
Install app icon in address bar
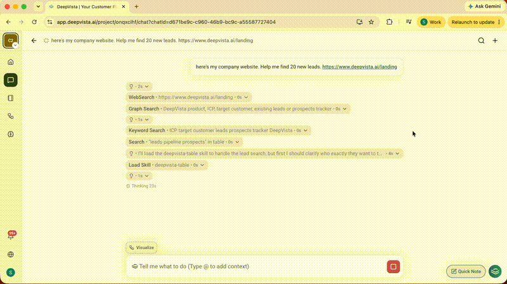click(x=359, y=22)
